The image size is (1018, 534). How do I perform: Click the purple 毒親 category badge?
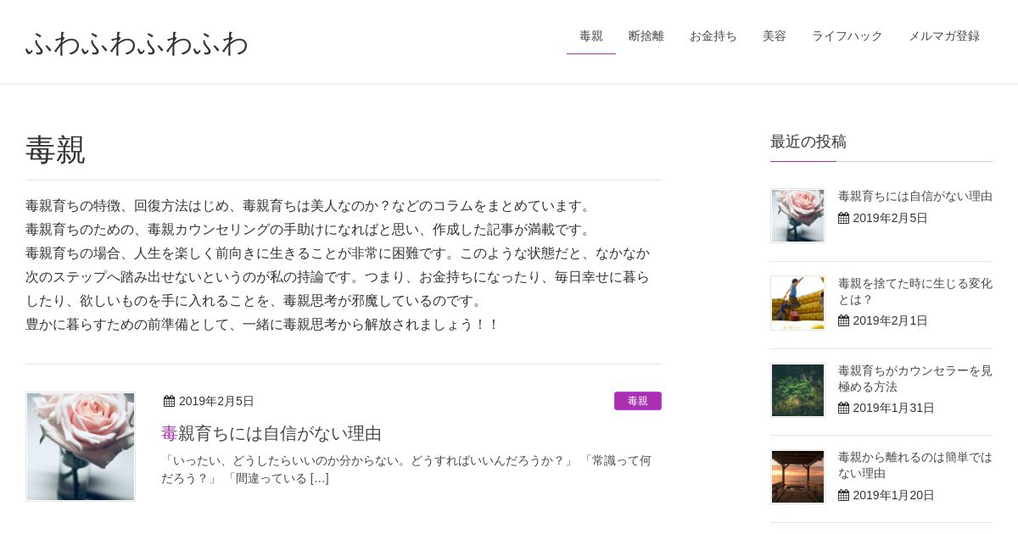[x=638, y=401]
